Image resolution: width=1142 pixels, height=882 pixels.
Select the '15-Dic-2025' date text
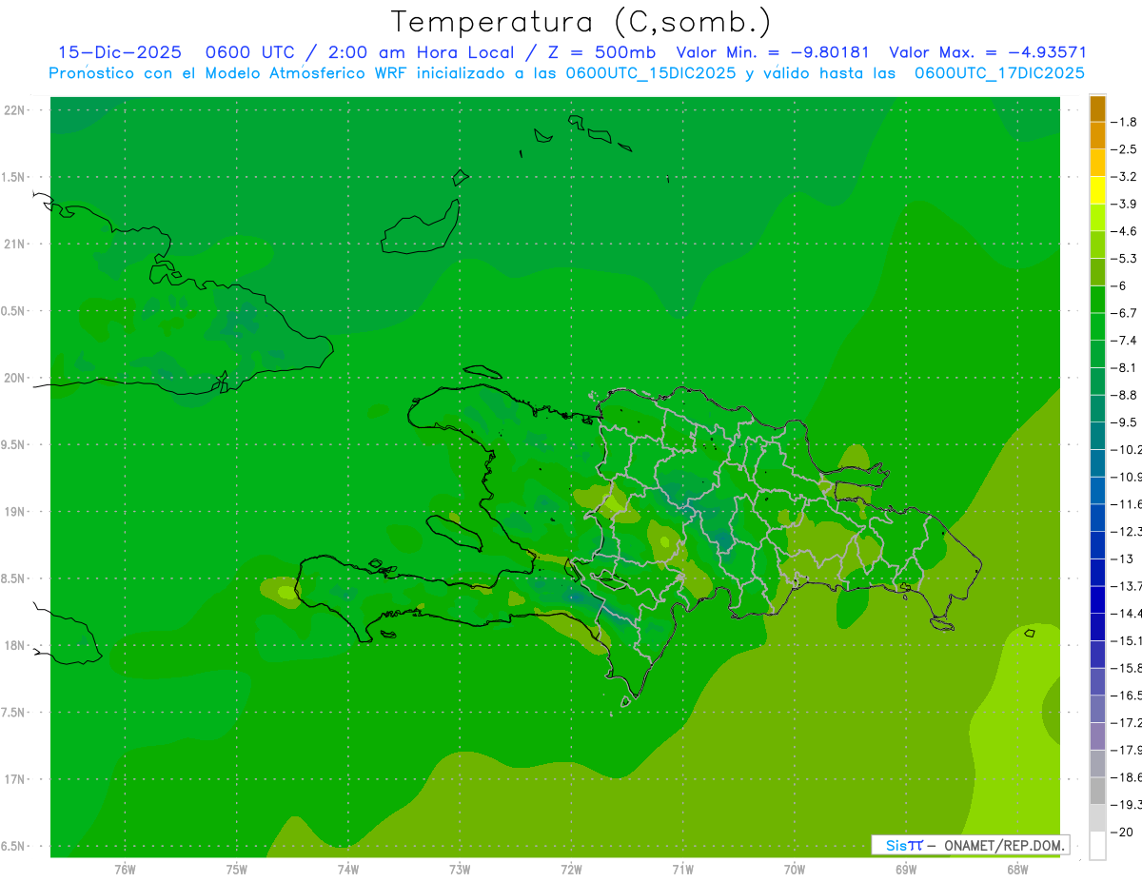click(120, 53)
